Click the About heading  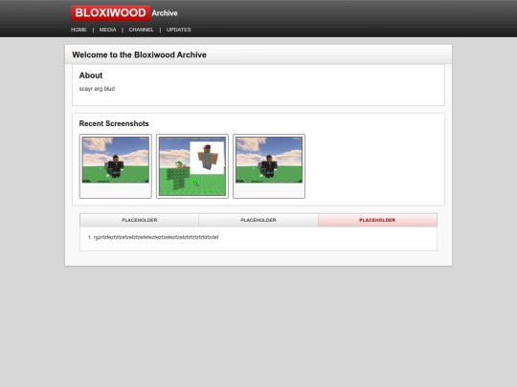click(x=91, y=75)
